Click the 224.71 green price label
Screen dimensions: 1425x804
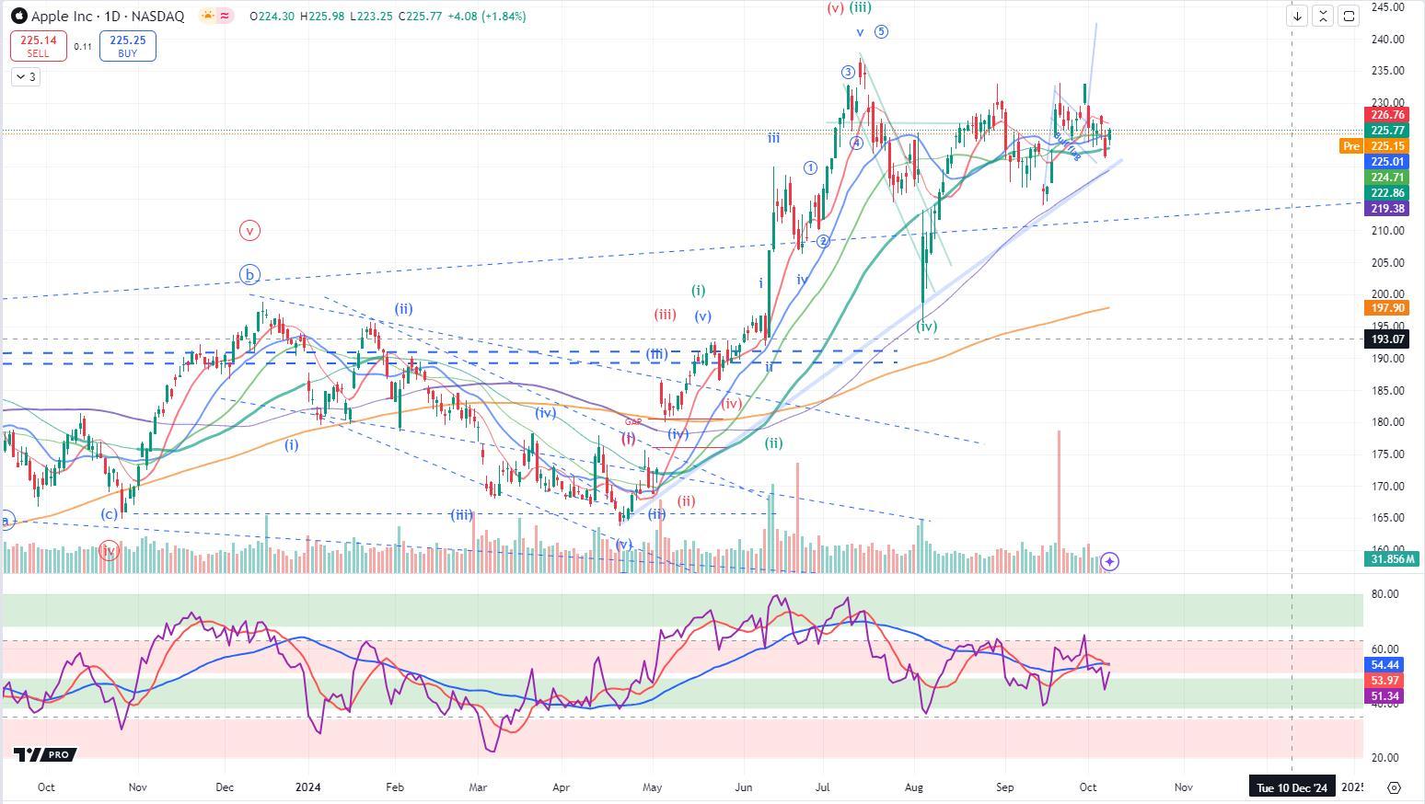1387,178
